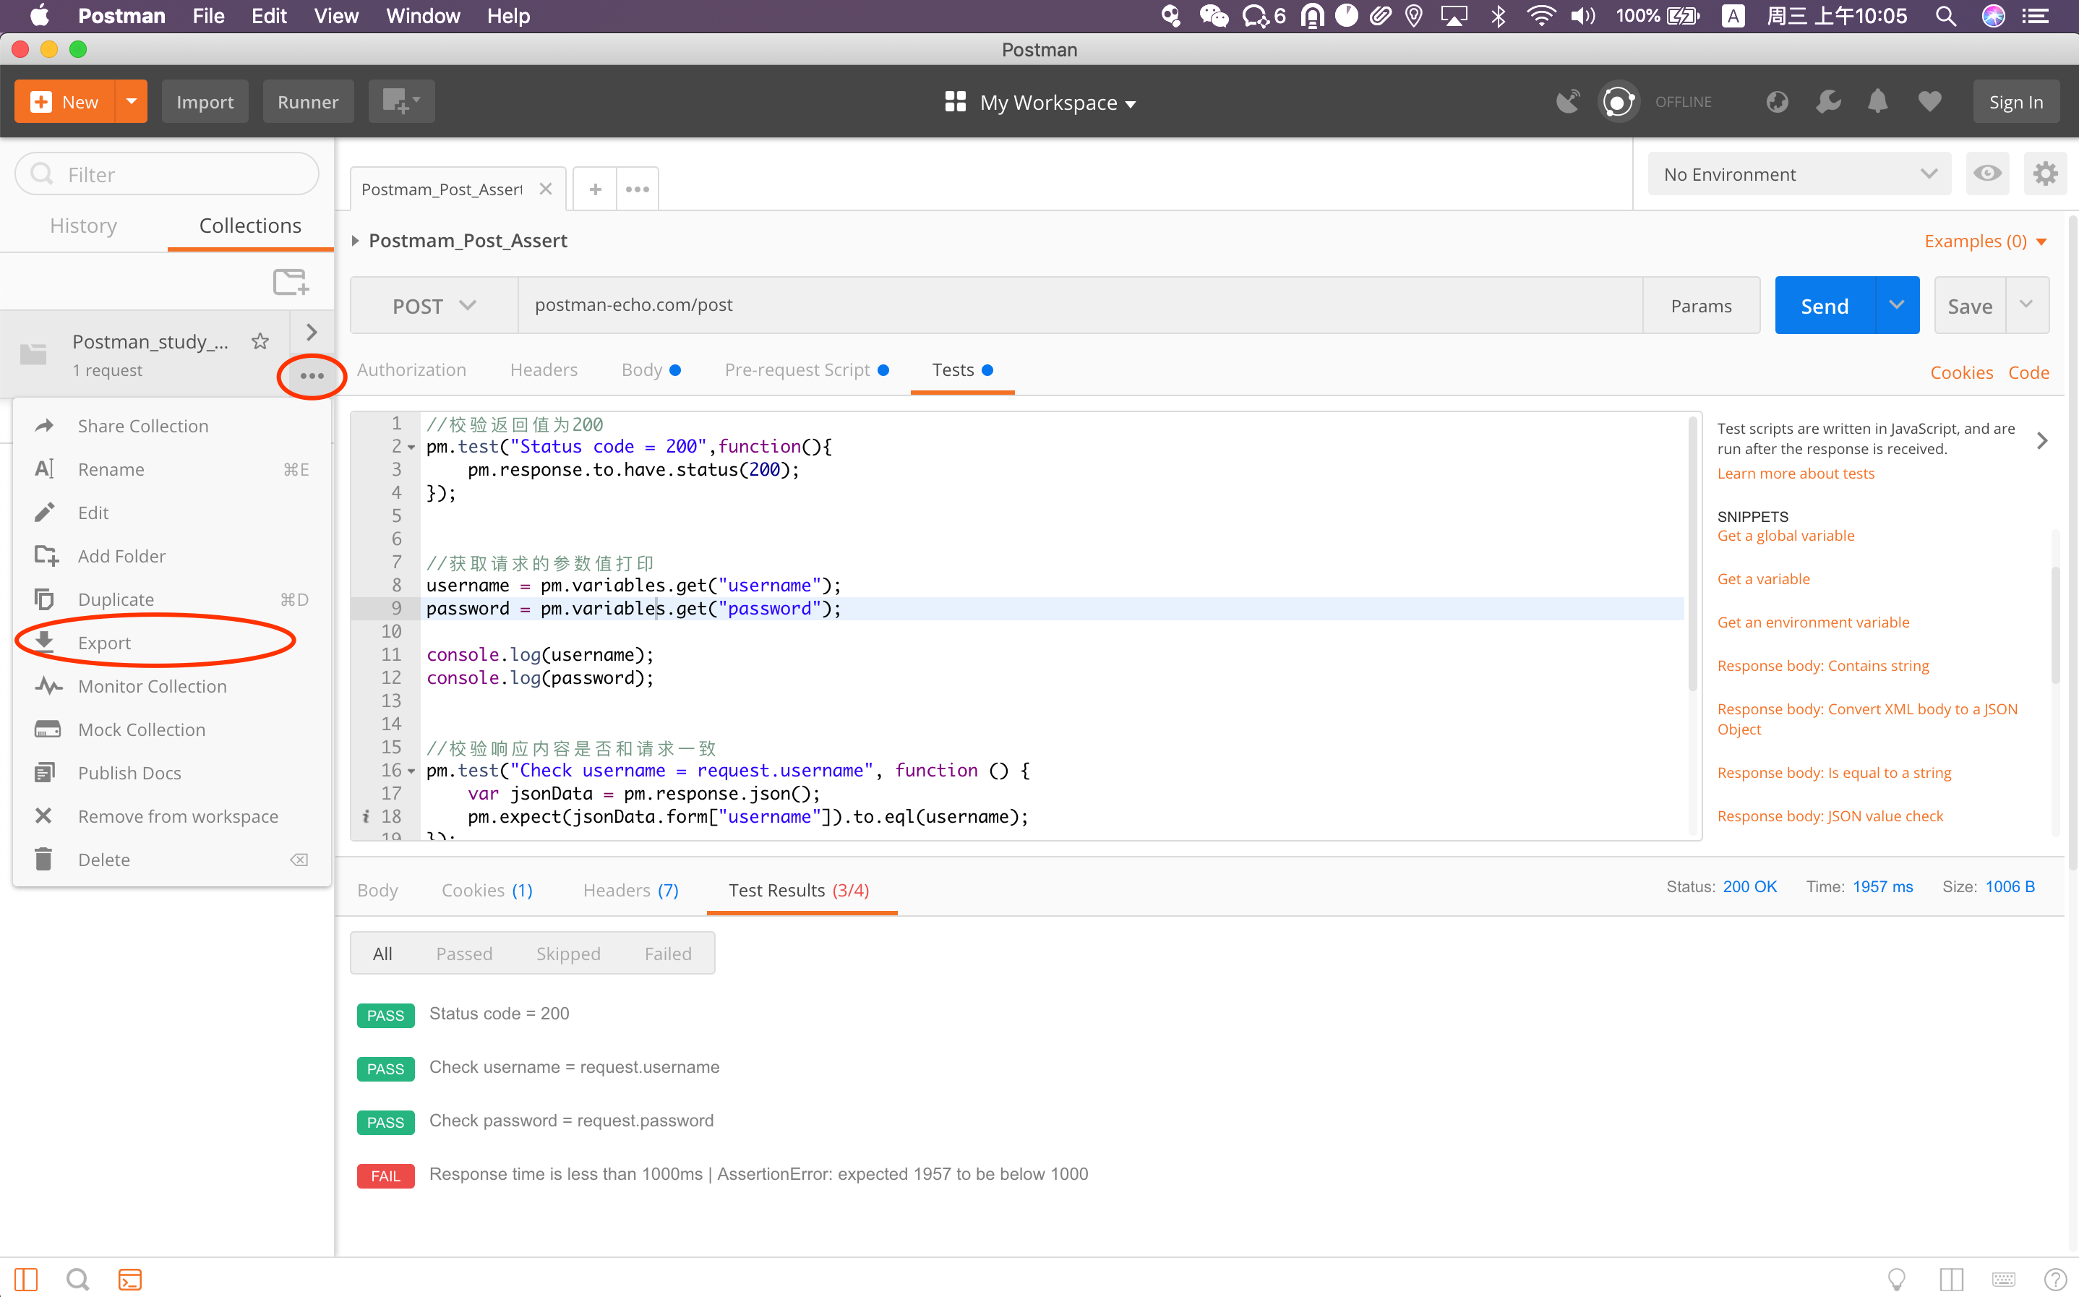This screenshot has width=2079, height=1297.
Task: Collapse the snippets panel chevron
Action: tap(2042, 440)
